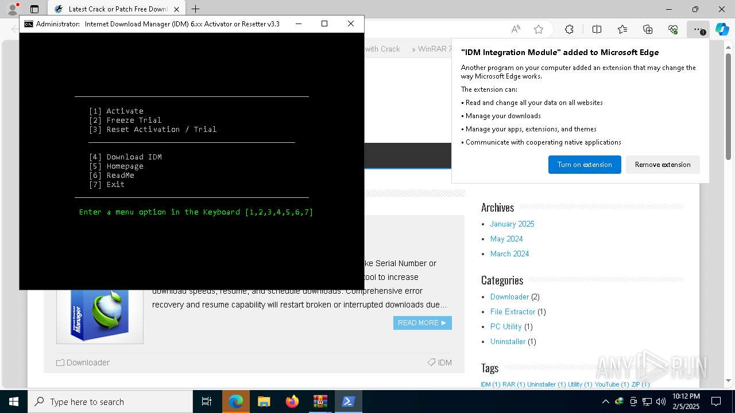Screen dimensions: 735x413
Task: Open a new browser tab
Action: [195, 9]
